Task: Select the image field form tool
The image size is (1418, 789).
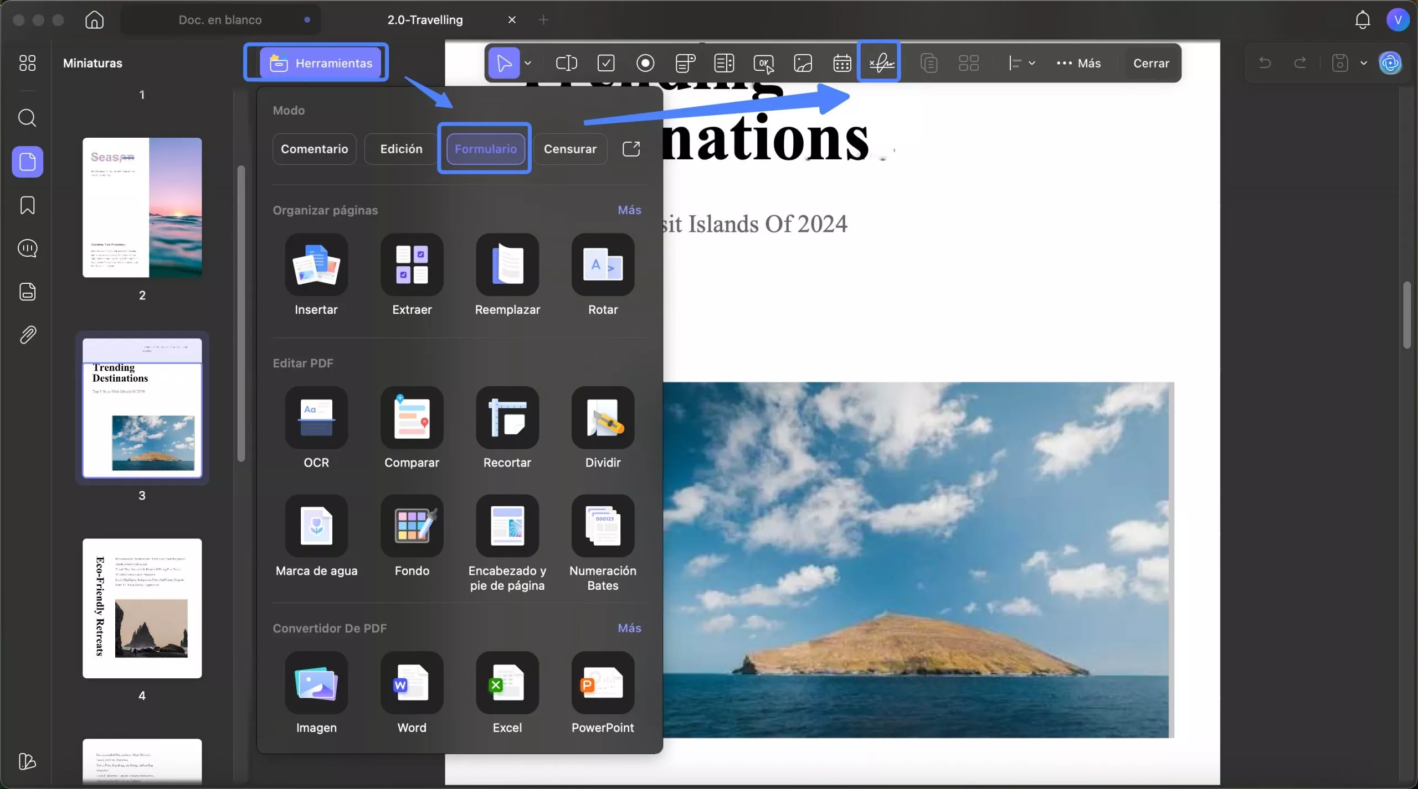Action: coord(803,63)
